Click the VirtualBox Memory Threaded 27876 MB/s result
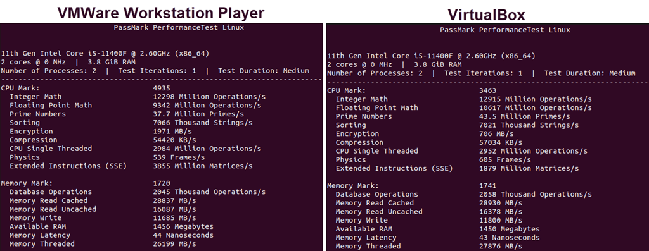 click(501, 247)
